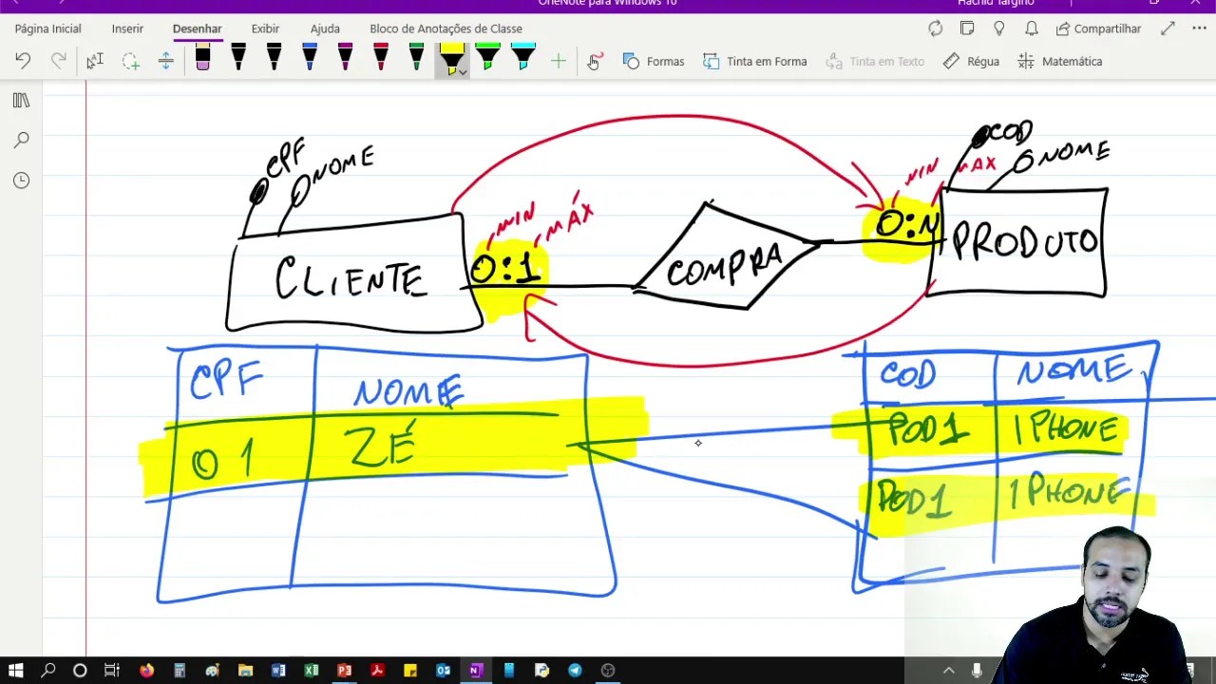1216x684 pixels.
Task: Toggle Tinta em Forma conversion
Action: click(755, 61)
